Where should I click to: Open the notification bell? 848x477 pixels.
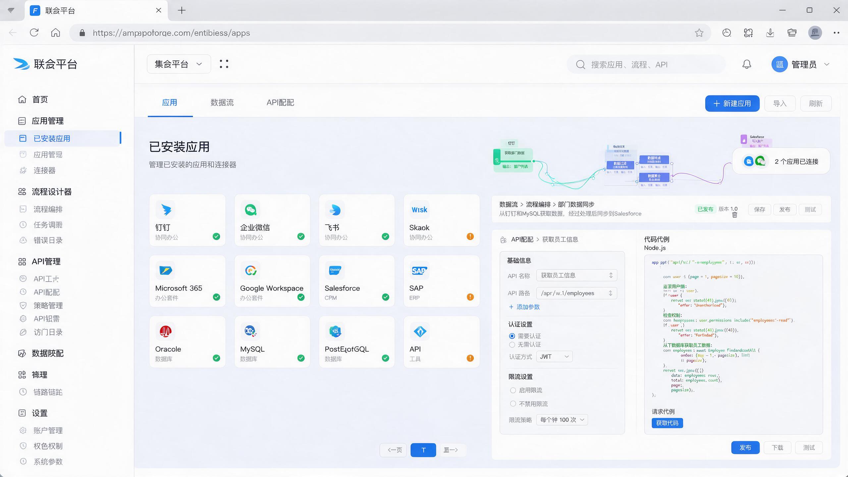pyautogui.click(x=747, y=64)
